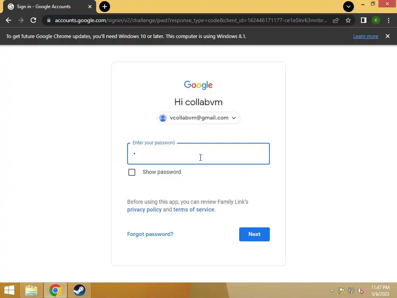Viewport: 397px width, 298px height.
Task: Reload the Google sign-in page
Action: point(33,20)
